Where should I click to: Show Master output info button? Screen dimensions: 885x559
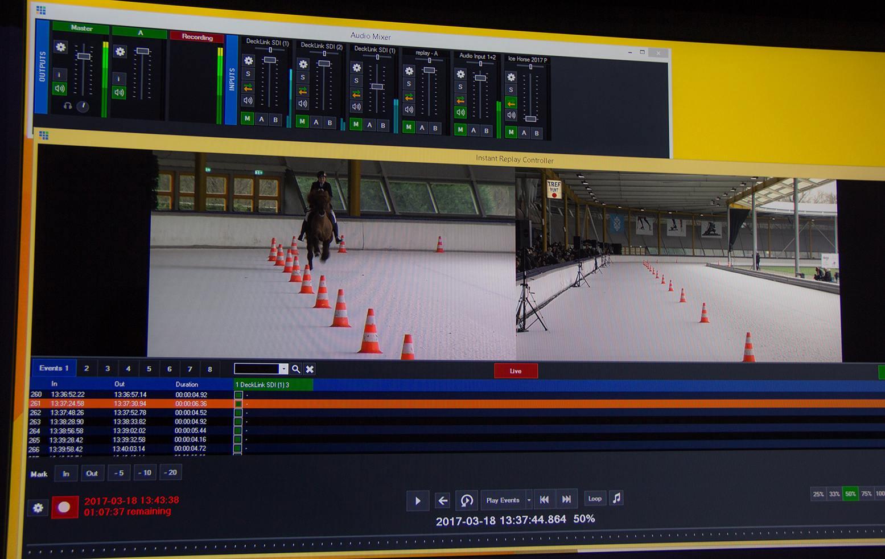click(x=60, y=75)
